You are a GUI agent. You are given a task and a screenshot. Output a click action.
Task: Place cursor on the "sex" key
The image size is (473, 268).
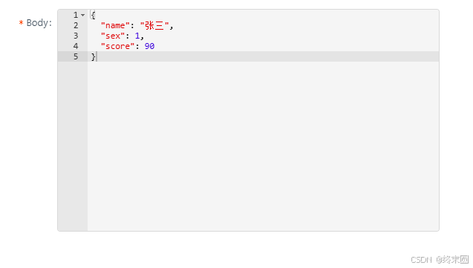pyautogui.click(x=113, y=36)
